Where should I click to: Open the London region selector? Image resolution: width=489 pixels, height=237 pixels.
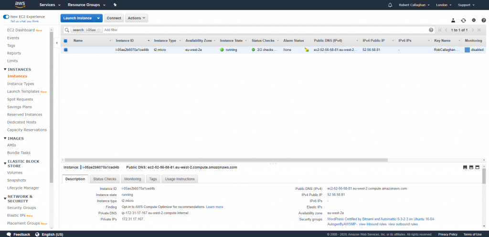pyautogui.click(x=443, y=5)
